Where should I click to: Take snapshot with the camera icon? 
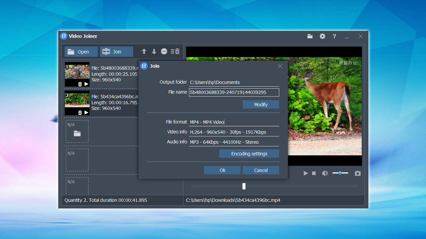coord(357,173)
